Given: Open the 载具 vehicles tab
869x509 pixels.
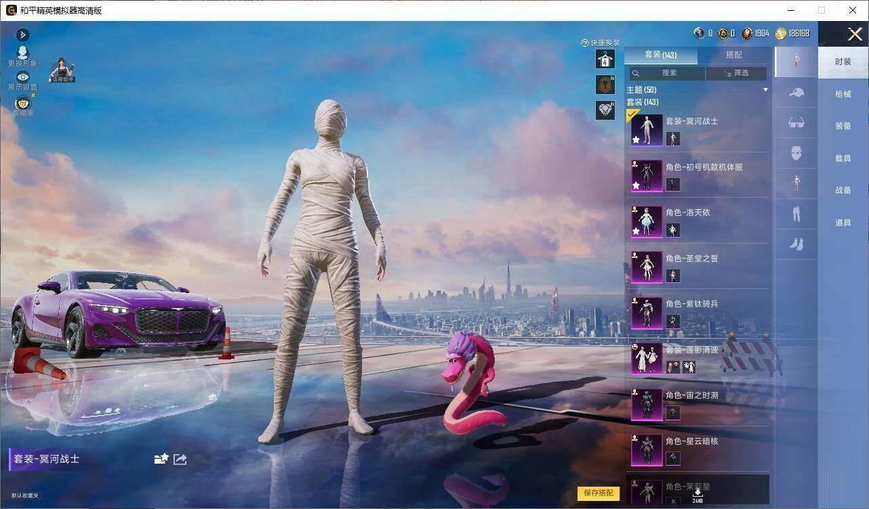Looking at the screenshot, I should (843, 158).
